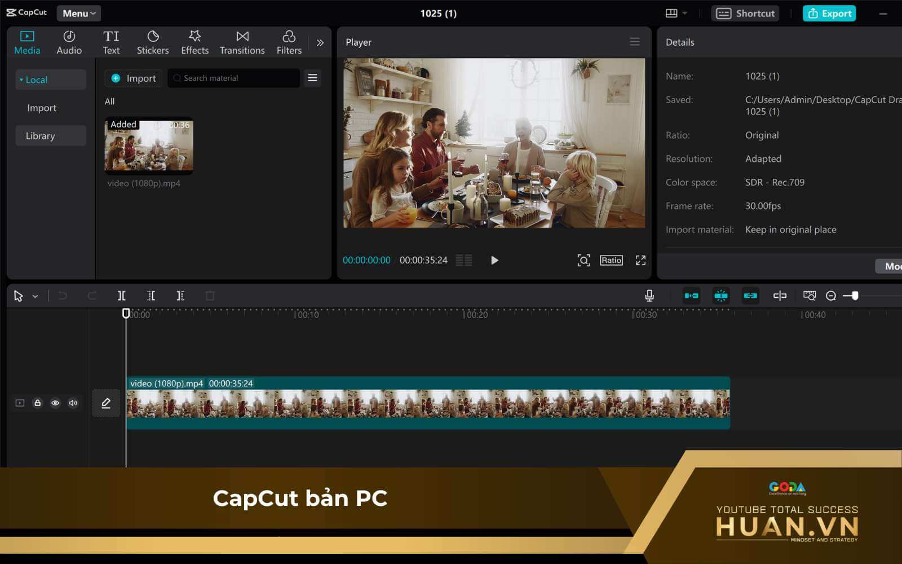Mute the video track audio
The height and width of the screenshot is (564, 902).
coord(73,403)
